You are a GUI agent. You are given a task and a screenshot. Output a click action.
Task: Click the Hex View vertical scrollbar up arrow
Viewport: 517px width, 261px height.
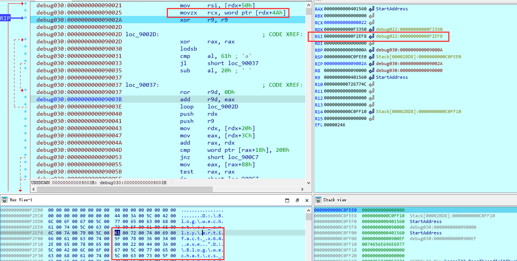coord(308,210)
